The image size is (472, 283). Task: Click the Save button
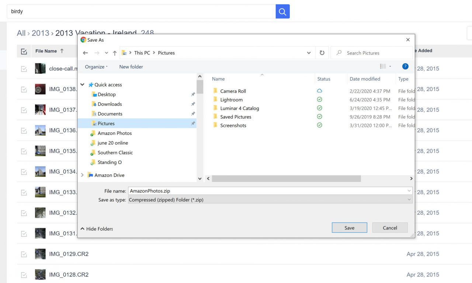tap(349, 228)
